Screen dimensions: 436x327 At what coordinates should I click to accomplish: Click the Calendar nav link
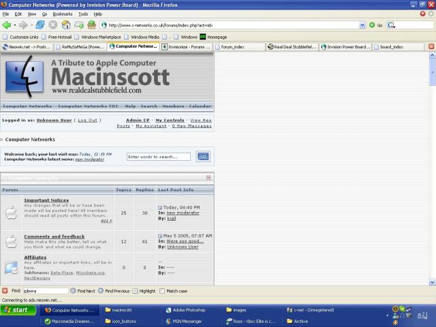coord(200,106)
